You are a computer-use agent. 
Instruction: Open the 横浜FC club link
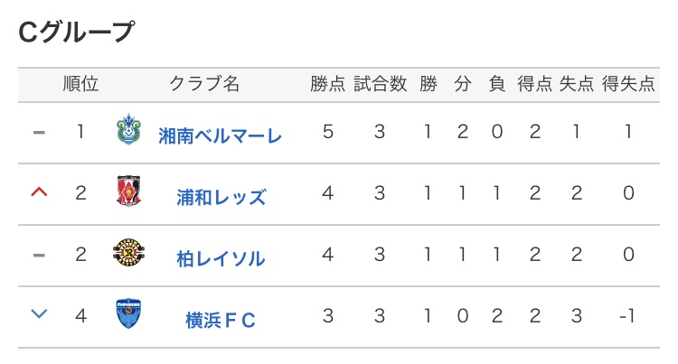click(x=221, y=320)
